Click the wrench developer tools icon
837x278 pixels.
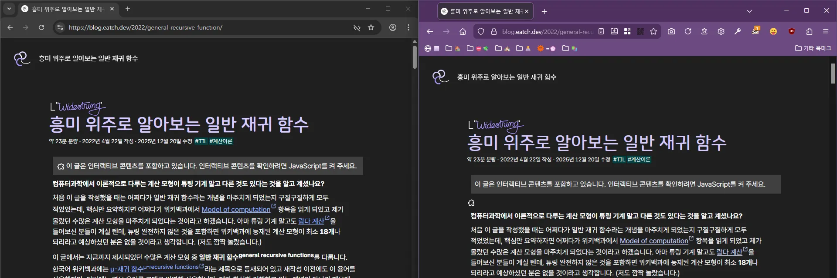738,31
